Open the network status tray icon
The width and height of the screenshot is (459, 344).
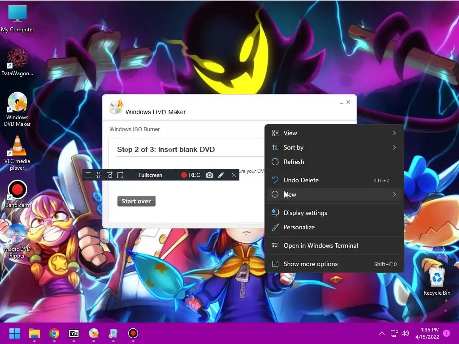pos(394,333)
